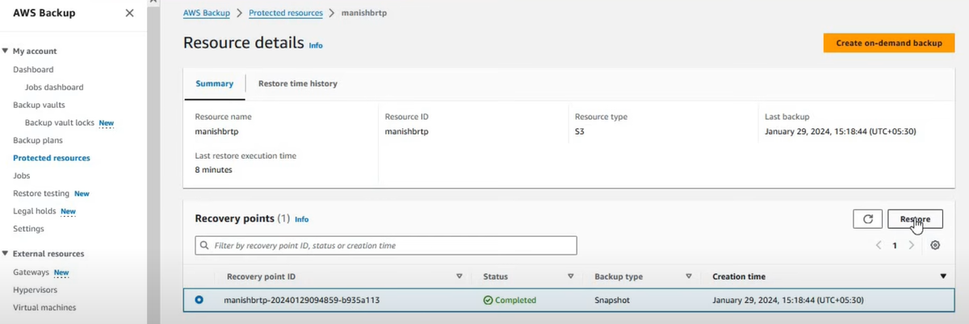Sort by Backup type column
The height and width of the screenshot is (324, 969).
tap(619, 276)
